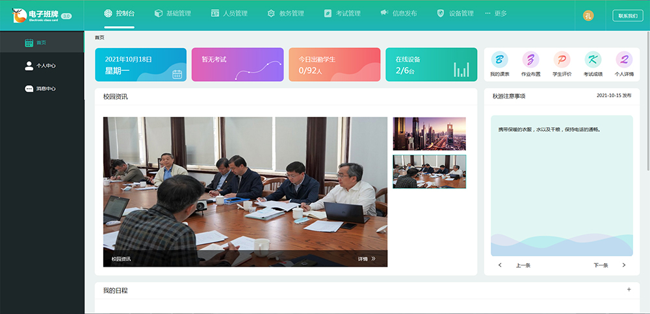
Task: Click the 基础管理 cube icon
Action: [x=159, y=14]
